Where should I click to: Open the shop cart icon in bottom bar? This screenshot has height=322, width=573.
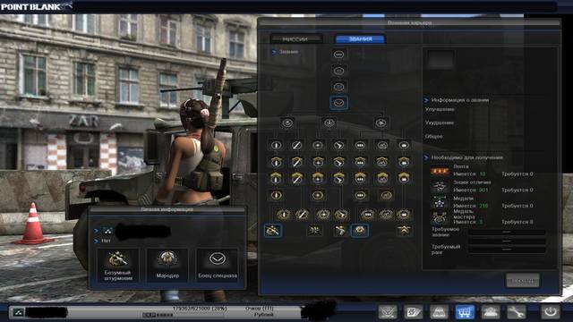464,312
